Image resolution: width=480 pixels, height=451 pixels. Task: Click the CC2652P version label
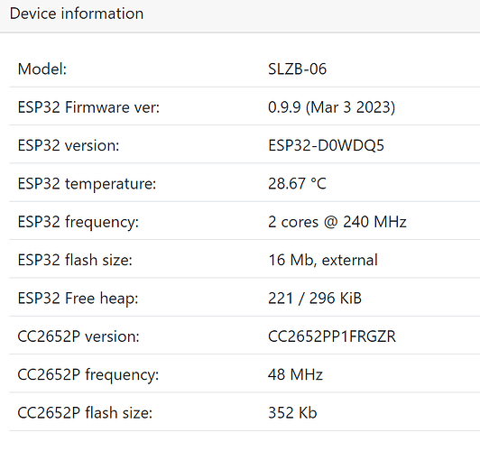78,336
